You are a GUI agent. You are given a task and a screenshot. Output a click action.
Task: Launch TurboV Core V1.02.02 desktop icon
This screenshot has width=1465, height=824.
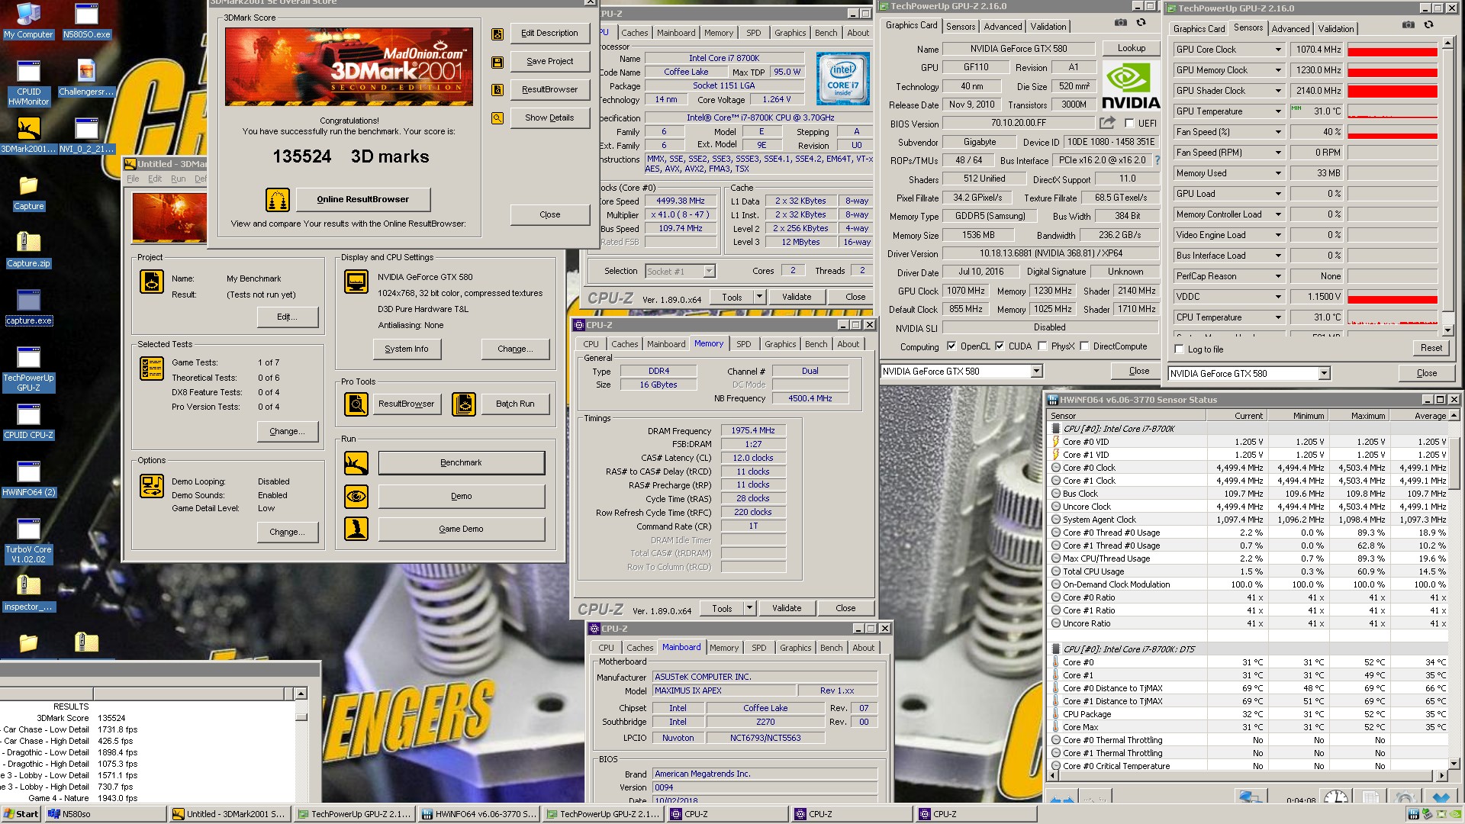point(28,541)
